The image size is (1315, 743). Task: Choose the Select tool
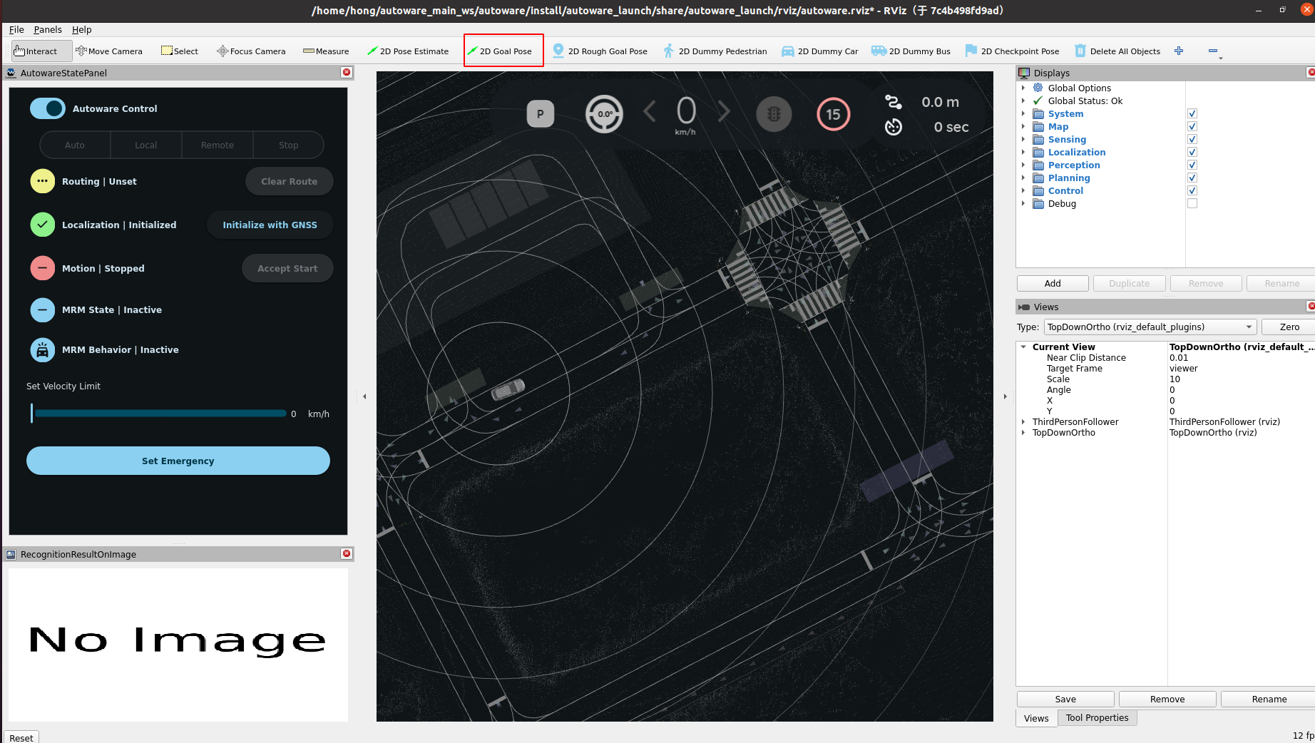(x=180, y=51)
